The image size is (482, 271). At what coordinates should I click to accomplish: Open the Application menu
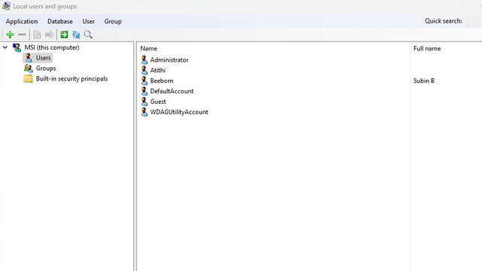coord(22,21)
